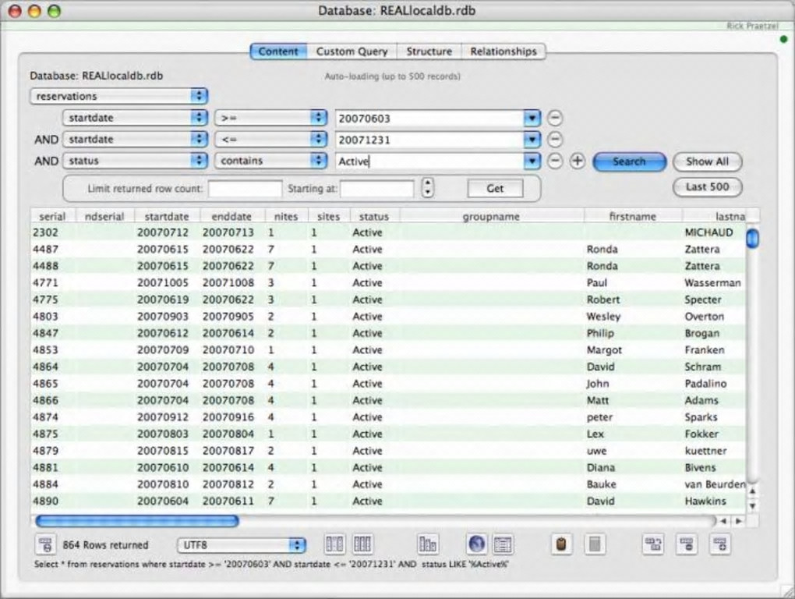This screenshot has height=599, width=795.
Task: Open the status field dropdown
Action: 135,161
